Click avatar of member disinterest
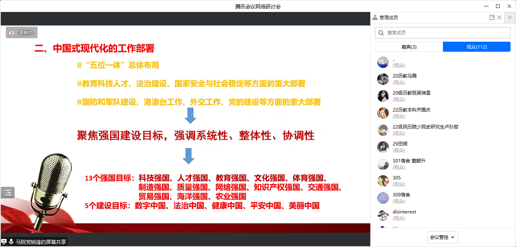This screenshot has width=516, height=247. tap(383, 215)
